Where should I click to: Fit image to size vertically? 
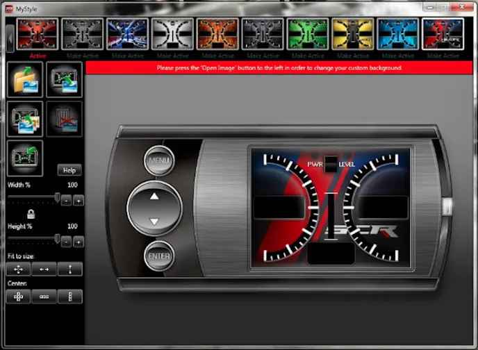click(x=70, y=269)
